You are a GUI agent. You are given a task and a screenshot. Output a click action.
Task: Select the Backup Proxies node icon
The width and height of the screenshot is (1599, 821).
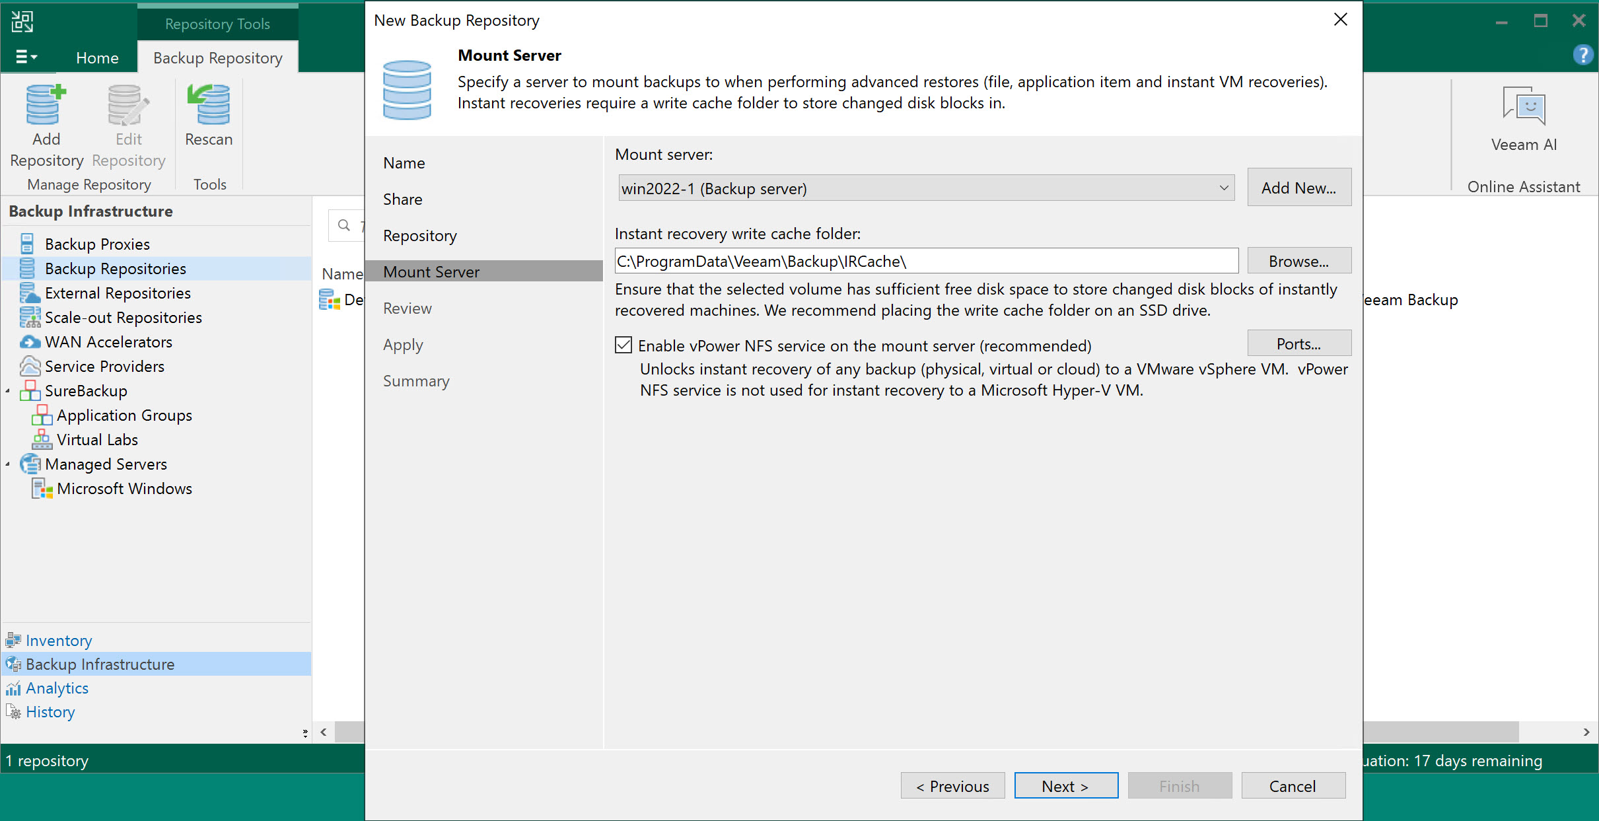click(x=27, y=244)
